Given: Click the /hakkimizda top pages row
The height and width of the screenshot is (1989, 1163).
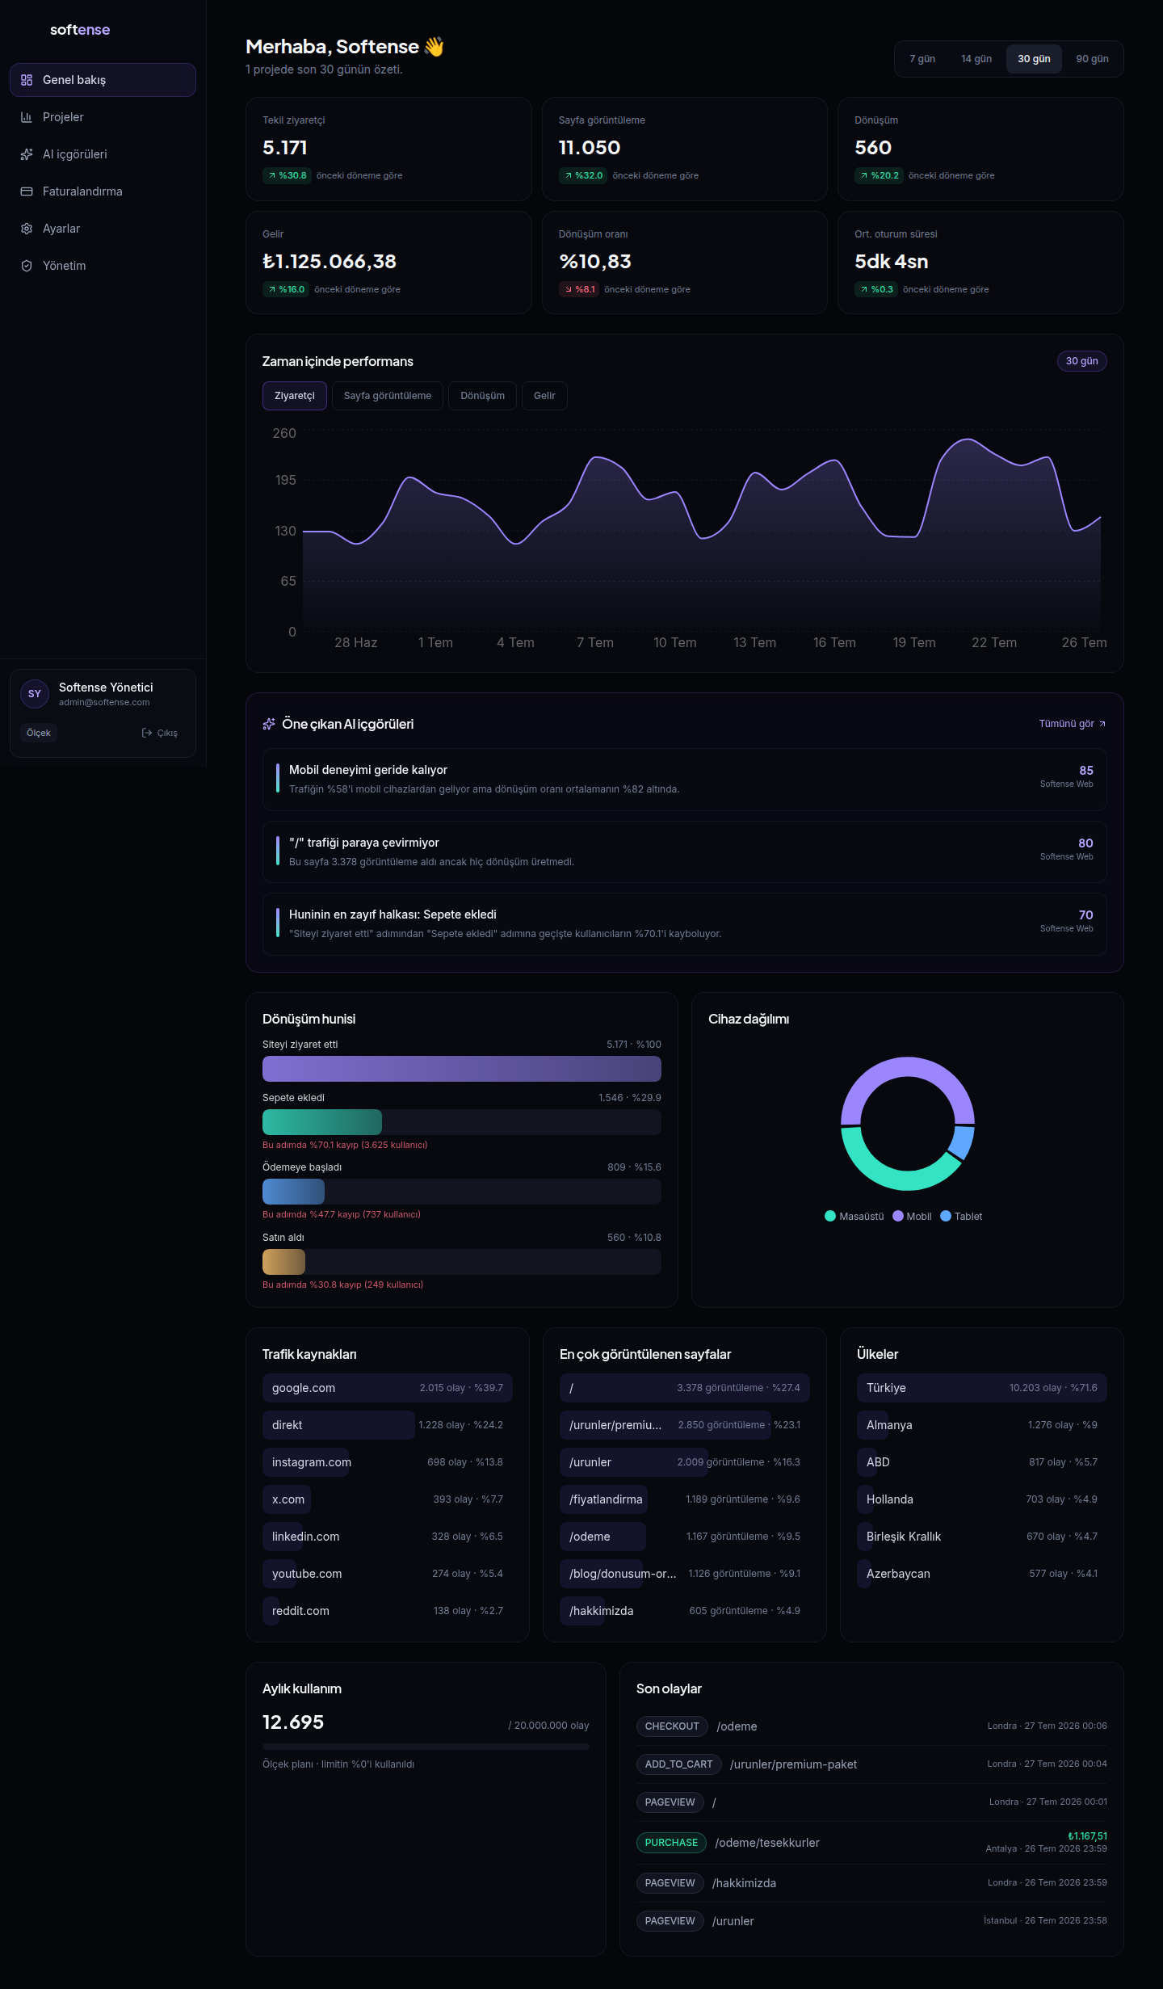Looking at the screenshot, I should pos(685,1611).
